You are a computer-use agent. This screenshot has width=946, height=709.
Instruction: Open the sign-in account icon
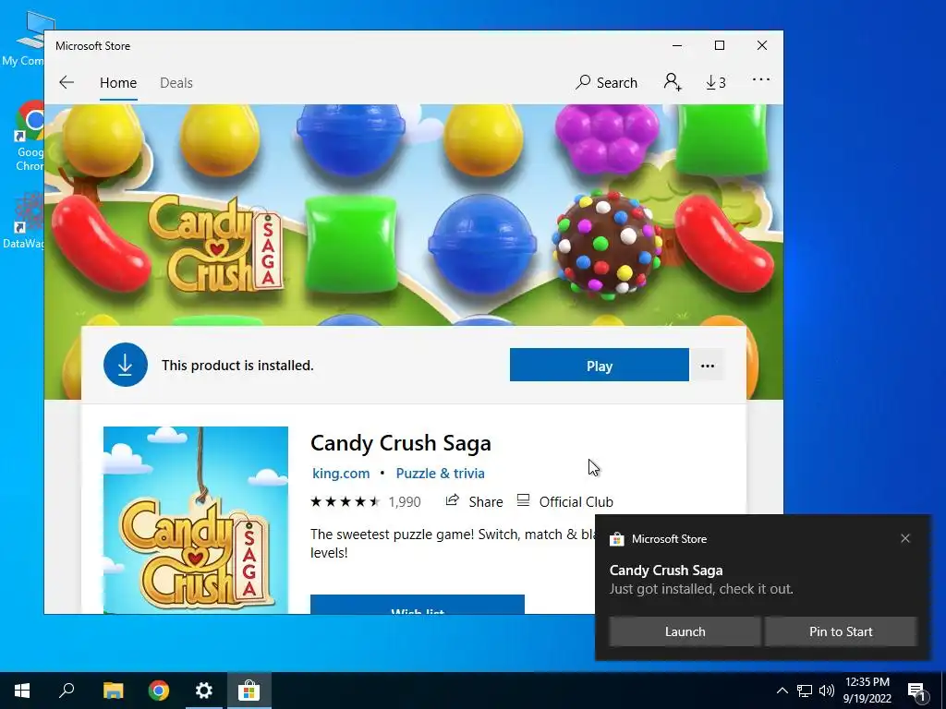click(673, 82)
